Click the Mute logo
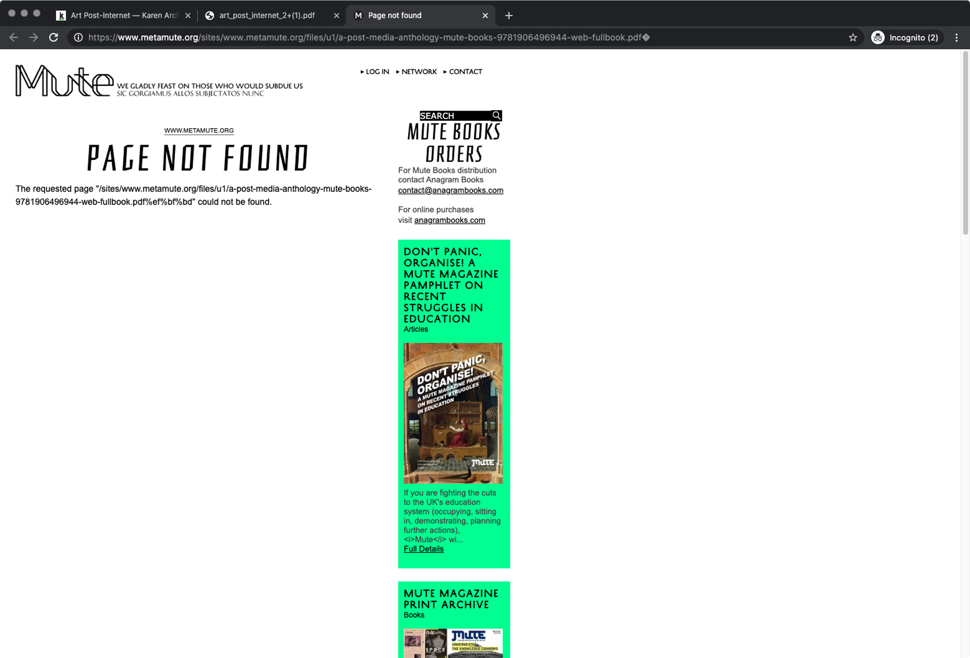 tap(65, 81)
